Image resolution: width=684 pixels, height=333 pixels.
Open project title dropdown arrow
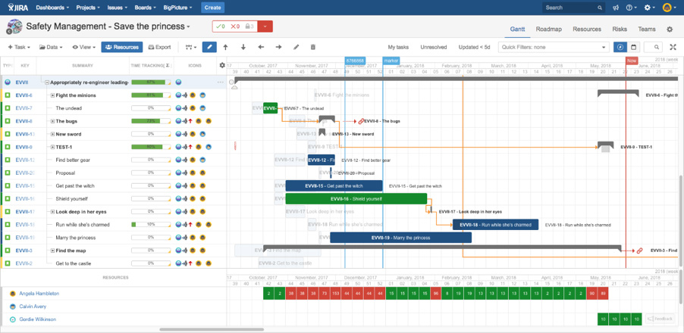point(189,27)
